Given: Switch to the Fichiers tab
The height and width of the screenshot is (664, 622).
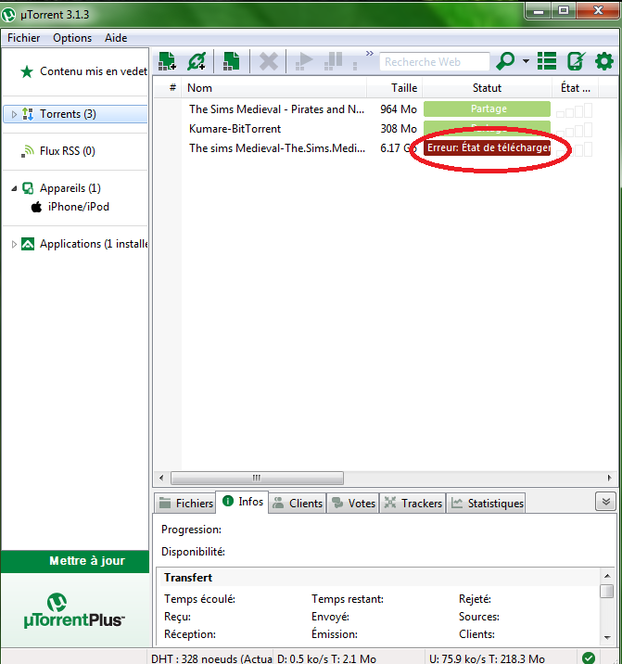Looking at the screenshot, I should point(185,503).
